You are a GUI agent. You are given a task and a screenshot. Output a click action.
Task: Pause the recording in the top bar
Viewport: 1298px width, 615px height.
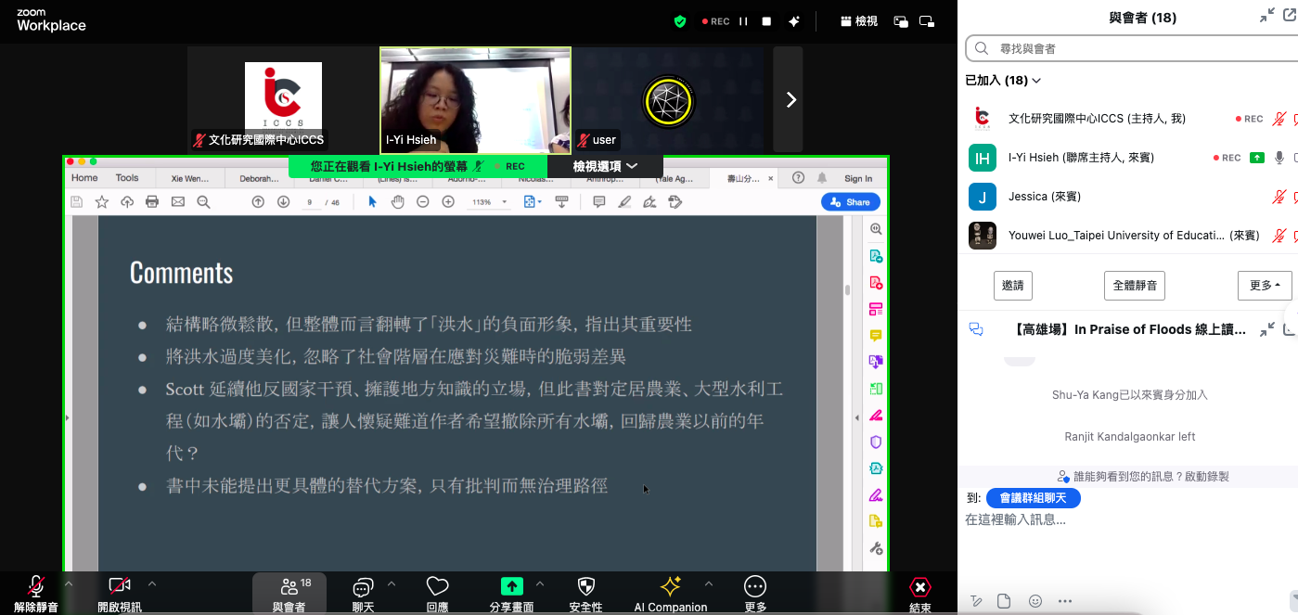[x=743, y=21]
